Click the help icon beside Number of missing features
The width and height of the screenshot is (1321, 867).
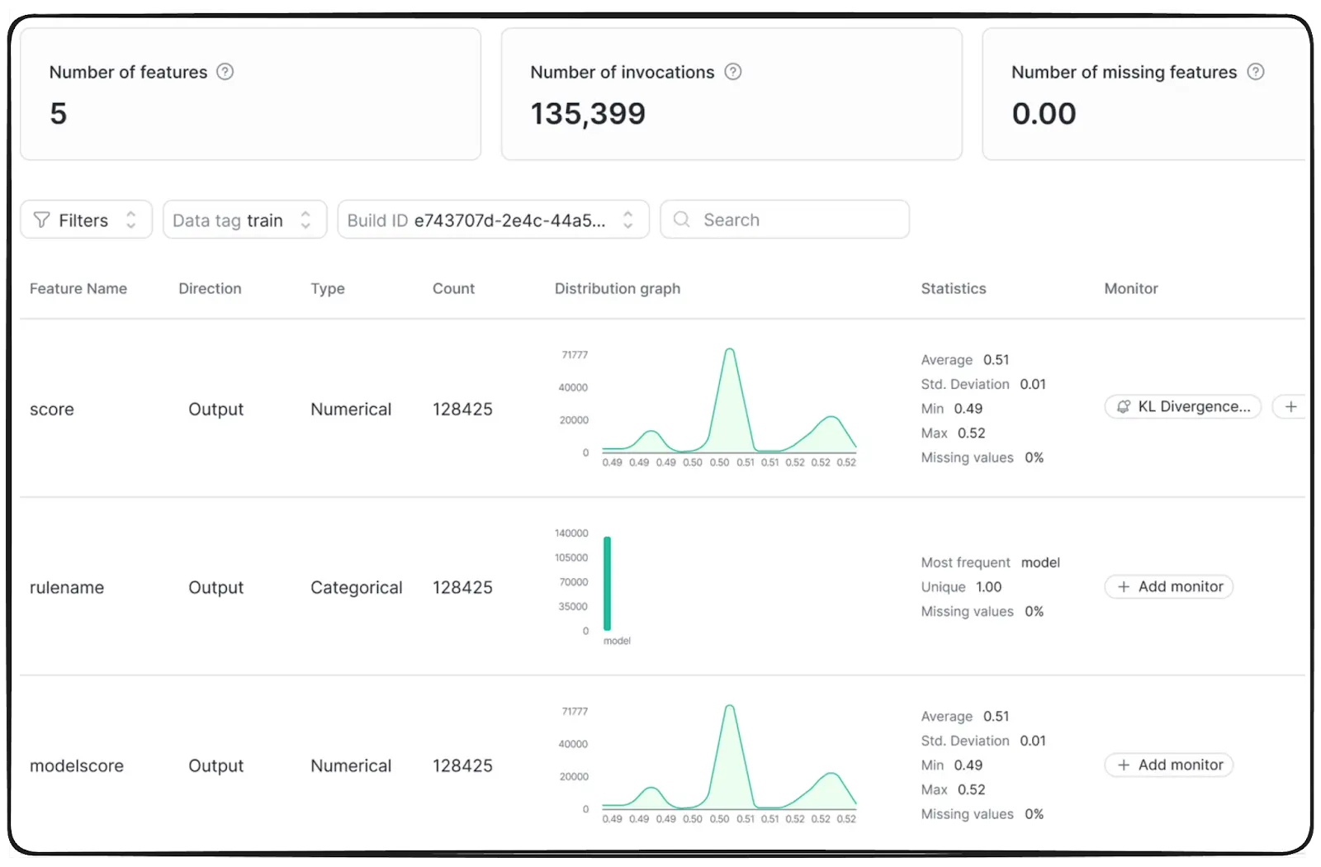click(x=1256, y=72)
